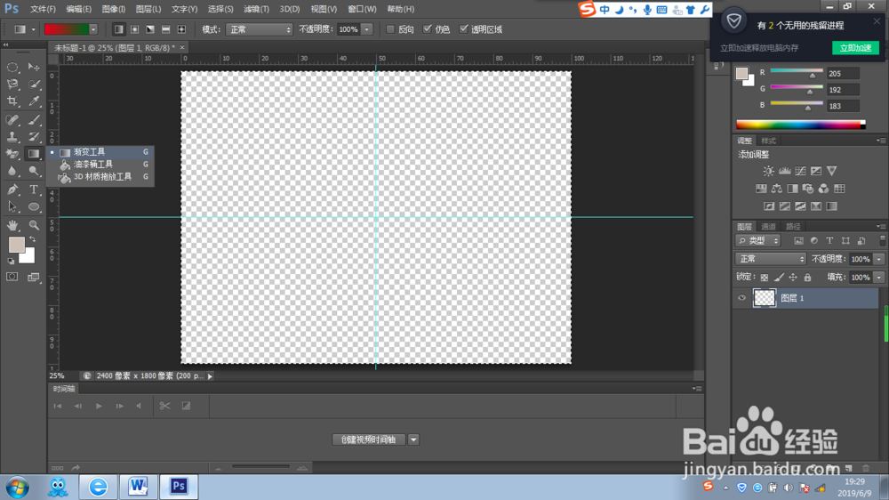Open gradient options opacity dropdown arrow

367,29
